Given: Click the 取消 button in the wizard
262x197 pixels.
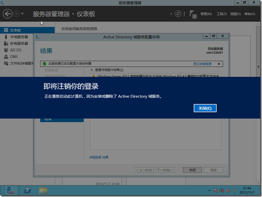Looking at the screenshot, I should coord(213,170).
